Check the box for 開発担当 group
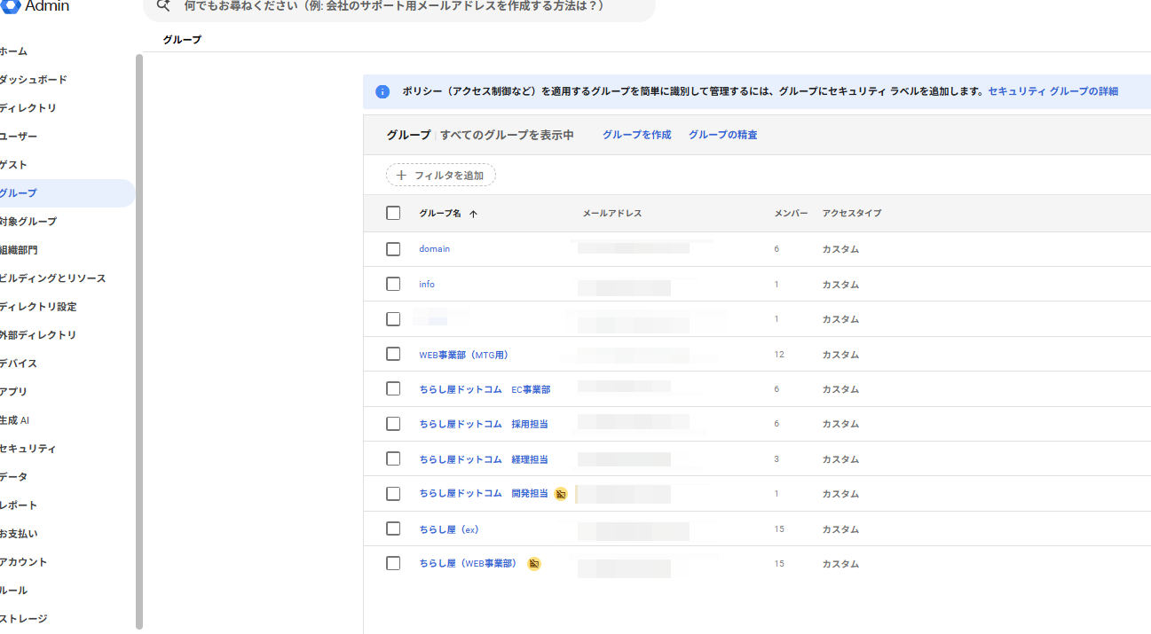 point(393,494)
